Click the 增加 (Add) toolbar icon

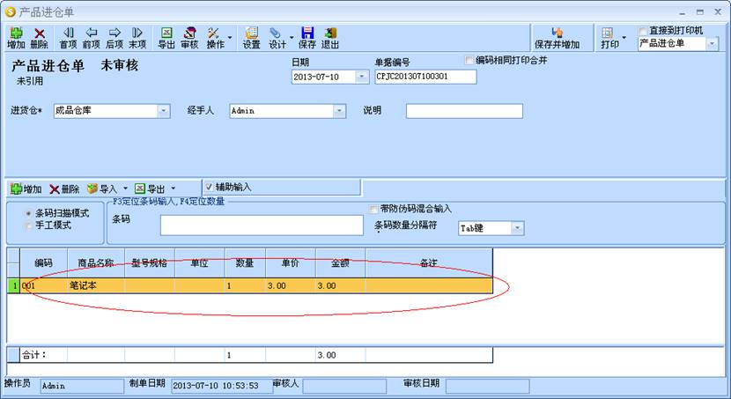(x=15, y=37)
